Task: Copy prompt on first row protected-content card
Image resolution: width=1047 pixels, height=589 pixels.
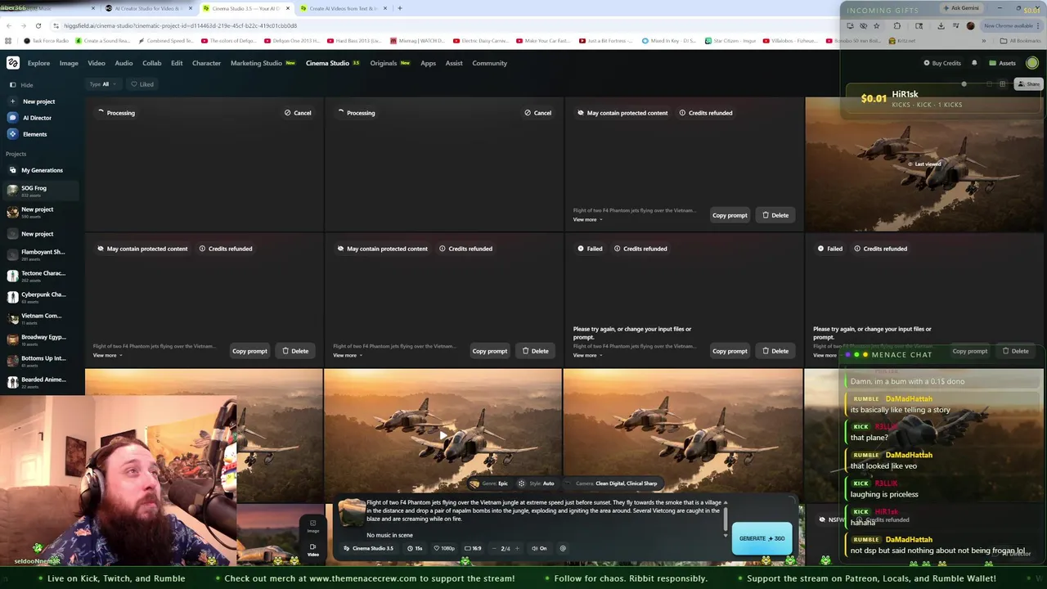Action: (730, 215)
